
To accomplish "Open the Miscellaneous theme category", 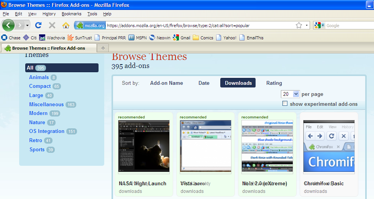I will coord(46,104).
